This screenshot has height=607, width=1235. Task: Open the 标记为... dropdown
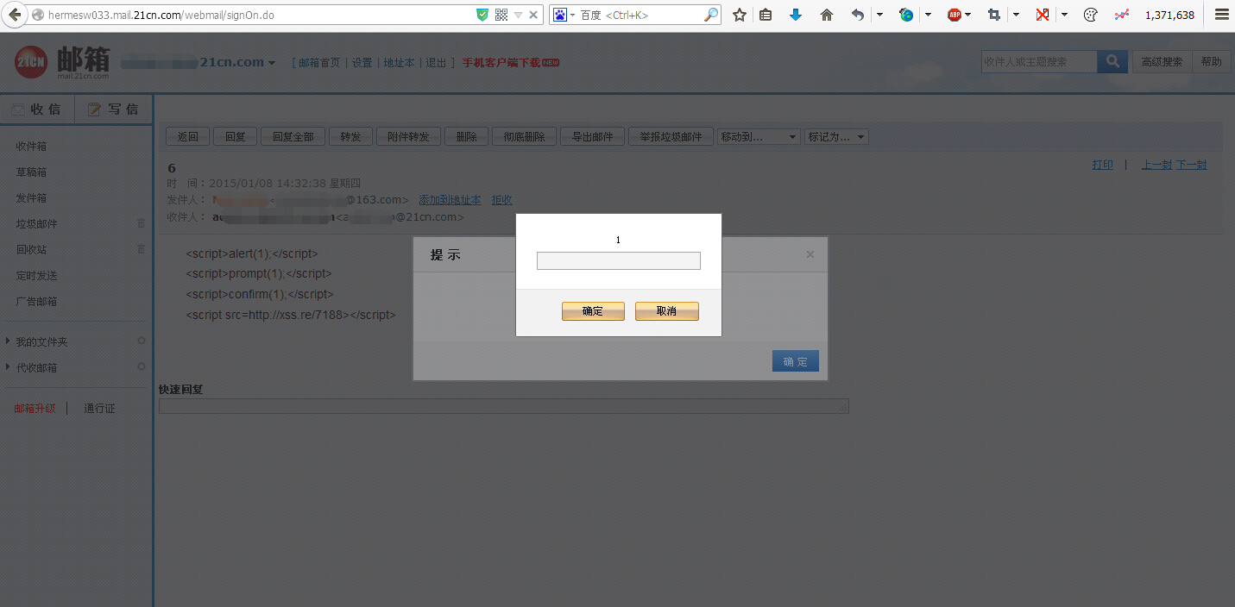(836, 137)
